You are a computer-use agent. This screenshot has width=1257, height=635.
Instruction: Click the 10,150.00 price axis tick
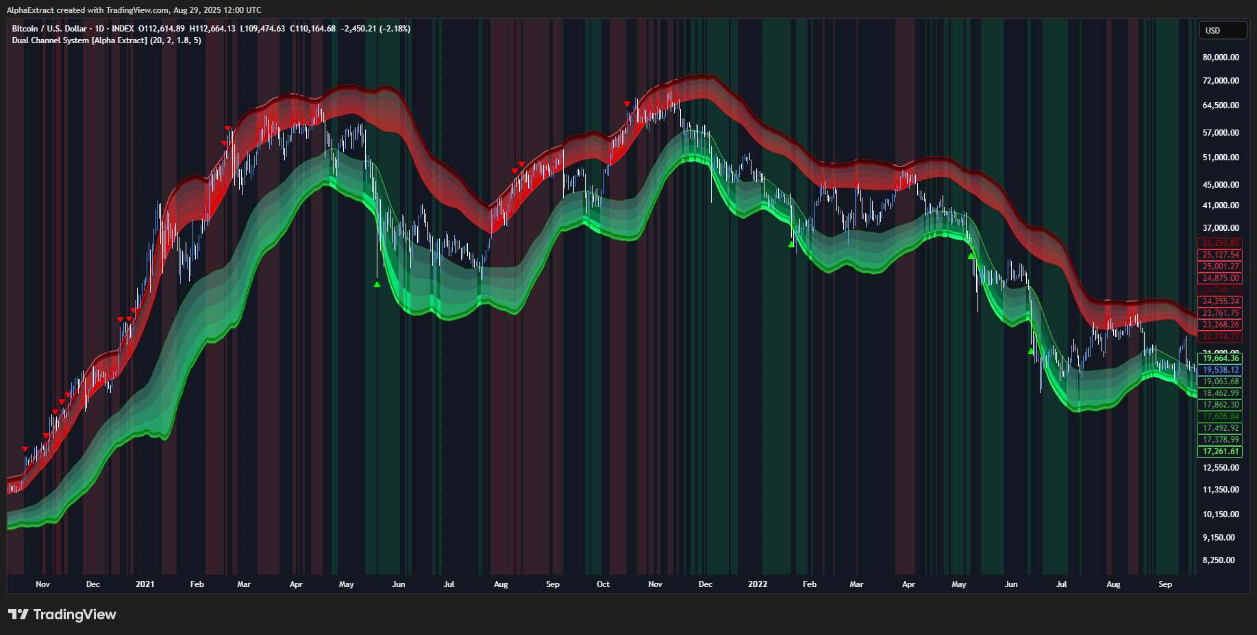pos(1221,514)
